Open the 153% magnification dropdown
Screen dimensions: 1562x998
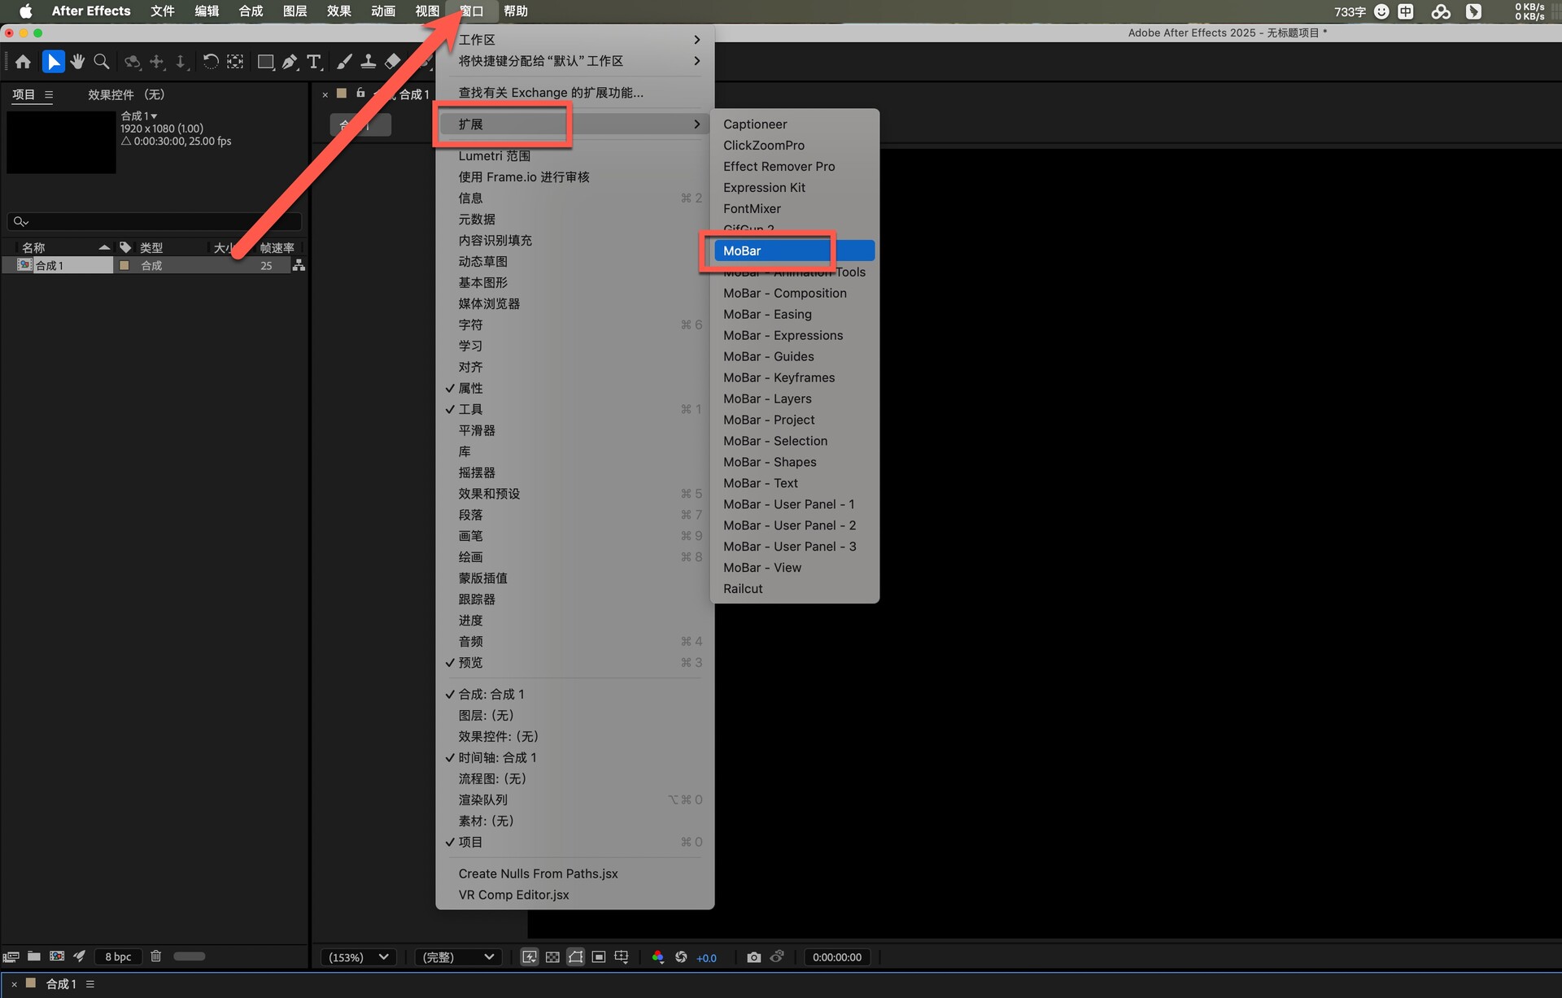coord(359,957)
